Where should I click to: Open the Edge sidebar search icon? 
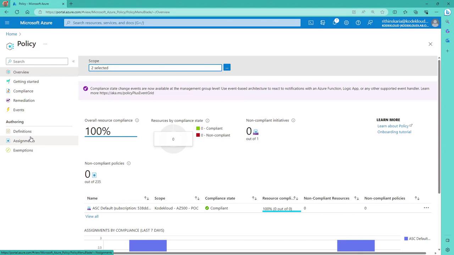[448, 22]
